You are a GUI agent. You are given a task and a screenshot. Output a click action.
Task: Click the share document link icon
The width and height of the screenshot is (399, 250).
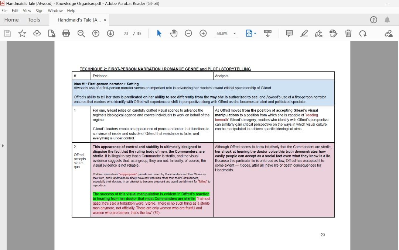click(x=388, y=33)
